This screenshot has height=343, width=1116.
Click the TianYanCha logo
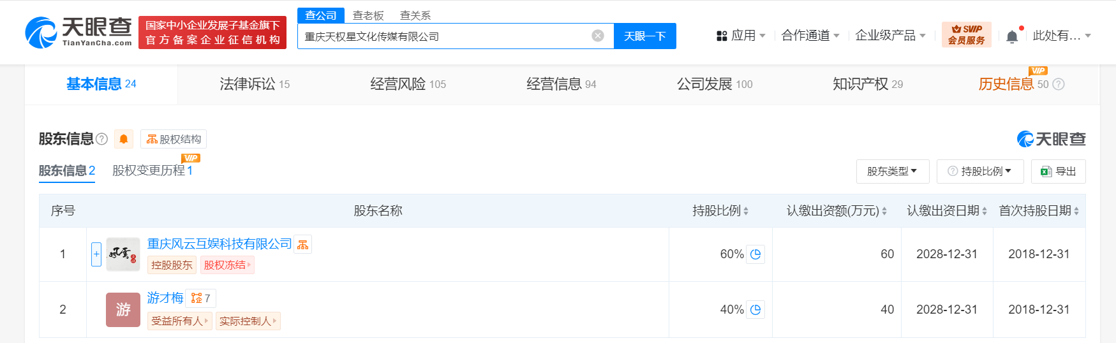point(78,32)
